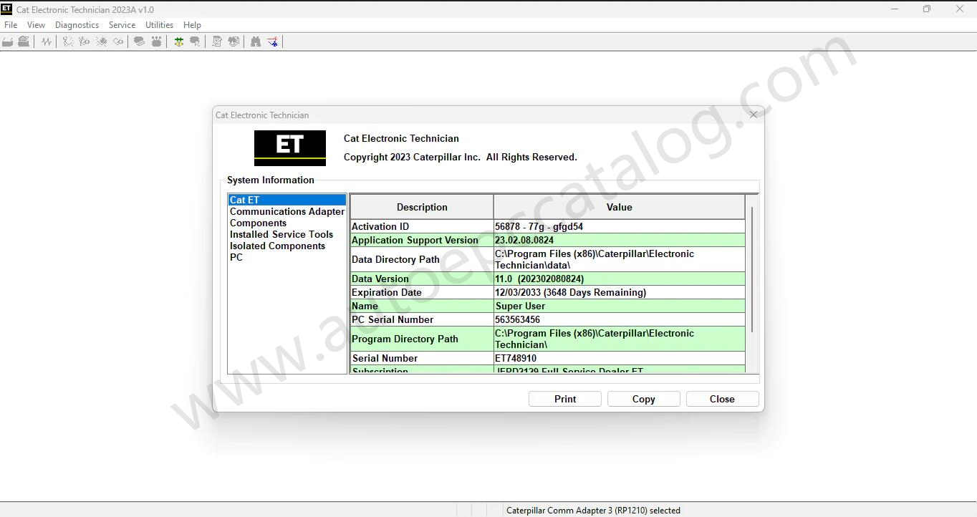The width and height of the screenshot is (977, 517).
Task: Click the document icon right of green icon group
Action: click(217, 42)
